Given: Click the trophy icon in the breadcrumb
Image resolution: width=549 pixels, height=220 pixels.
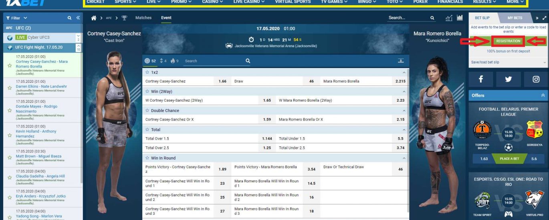Looking at the screenshot, I should click(124, 18).
